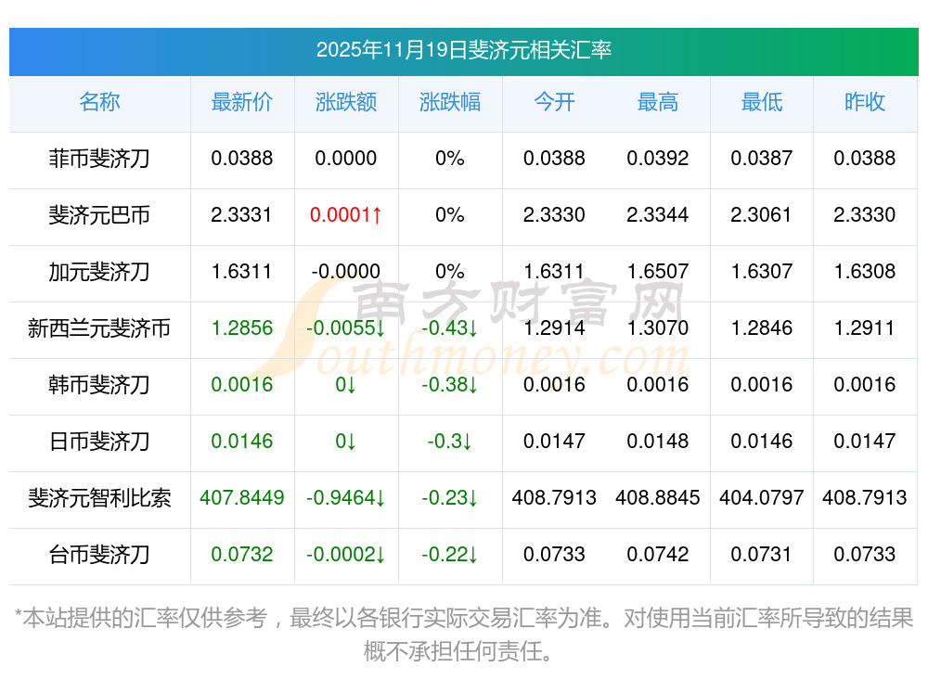Click the red 0.0001↑ change value
This screenshot has width=928, height=680.
[345, 215]
